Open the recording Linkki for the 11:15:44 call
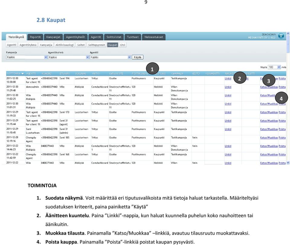290x245 pixels. coord(228,121)
